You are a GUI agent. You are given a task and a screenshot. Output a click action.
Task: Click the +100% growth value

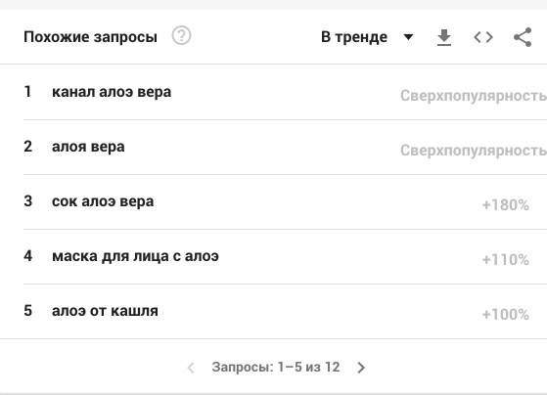coord(506,315)
